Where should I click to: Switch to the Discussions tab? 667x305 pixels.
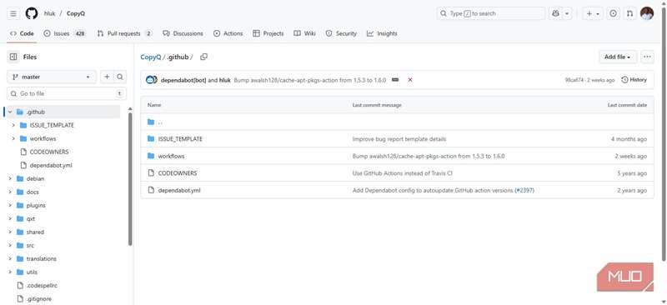tap(183, 33)
